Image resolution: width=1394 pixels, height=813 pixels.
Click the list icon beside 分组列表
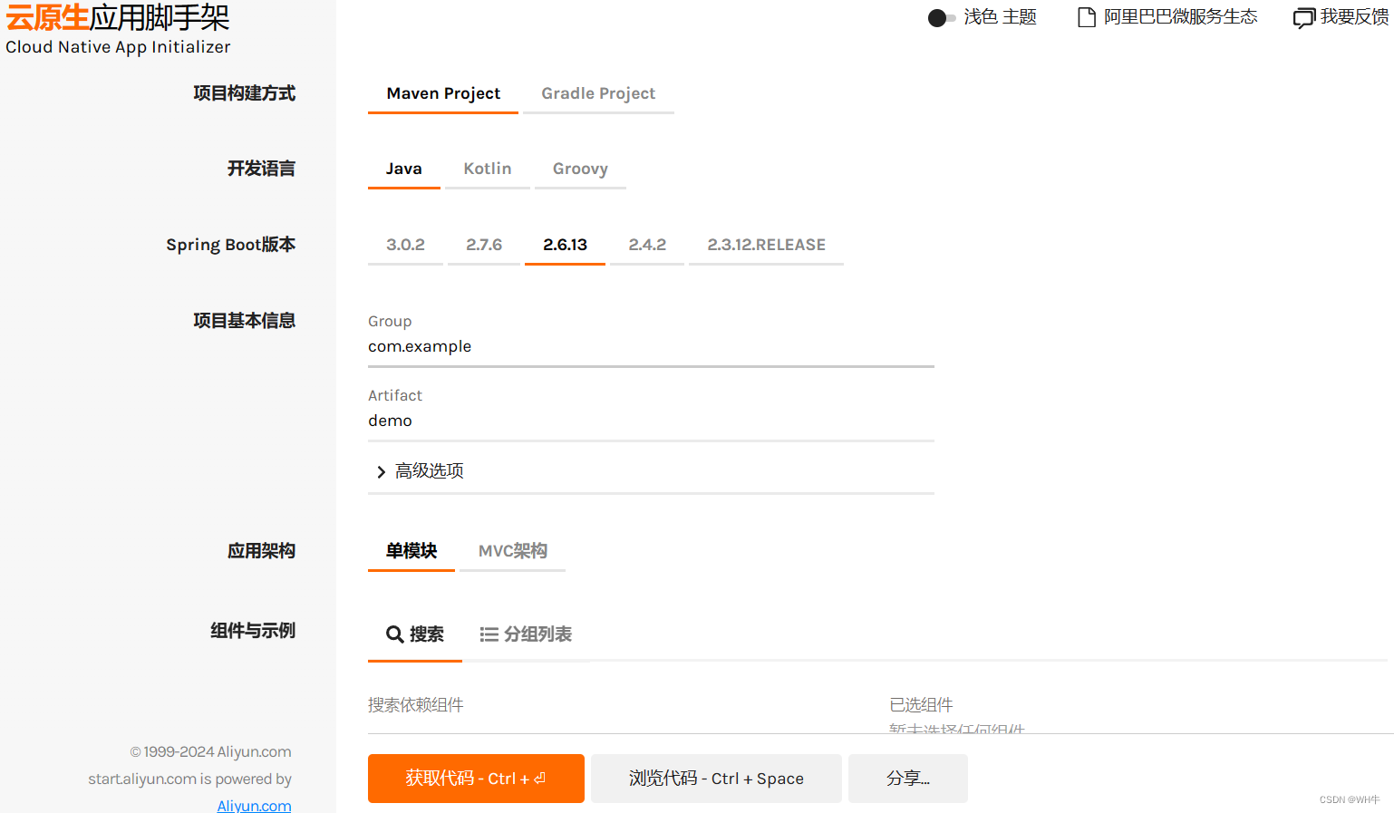coord(489,634)
